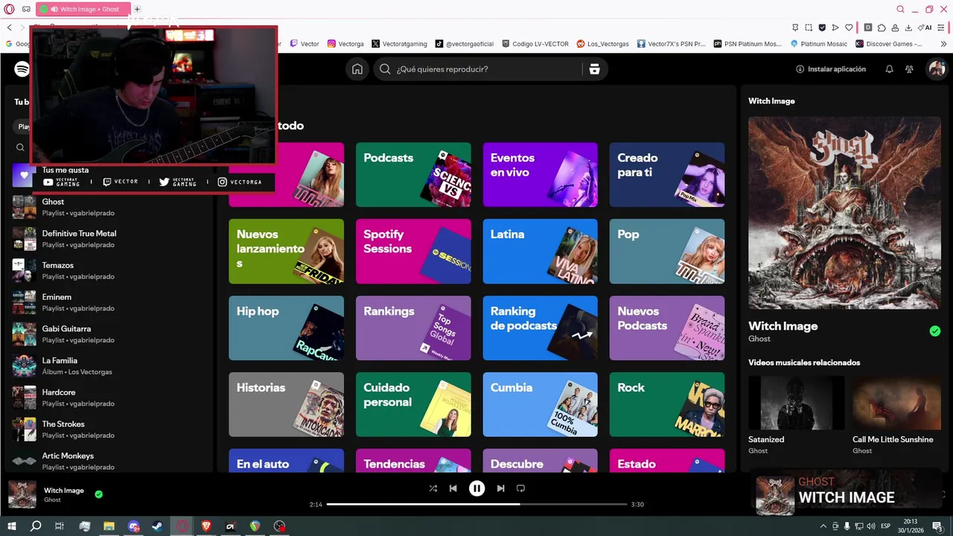Seek within the song progress bar
This screenshot has height=536, width=953.
pyautogui.click(x=476, y=505)
